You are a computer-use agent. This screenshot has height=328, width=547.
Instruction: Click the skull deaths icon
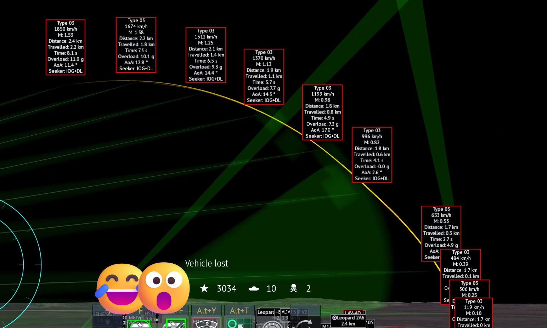pos(293,288)
